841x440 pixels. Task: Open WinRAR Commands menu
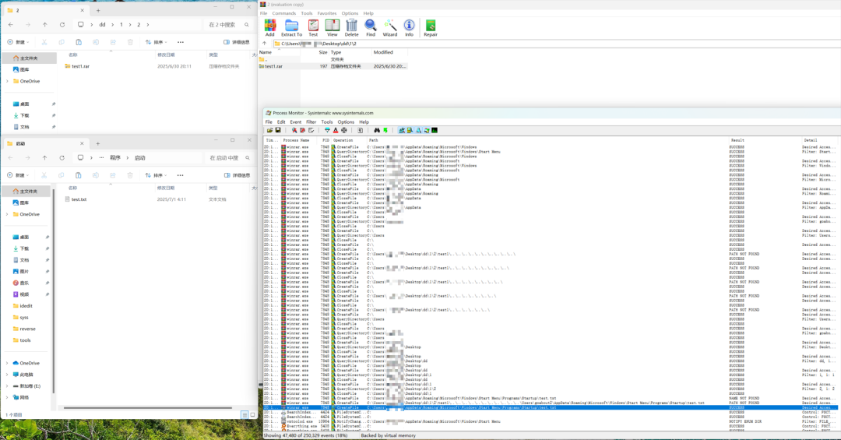click(283, 13)
